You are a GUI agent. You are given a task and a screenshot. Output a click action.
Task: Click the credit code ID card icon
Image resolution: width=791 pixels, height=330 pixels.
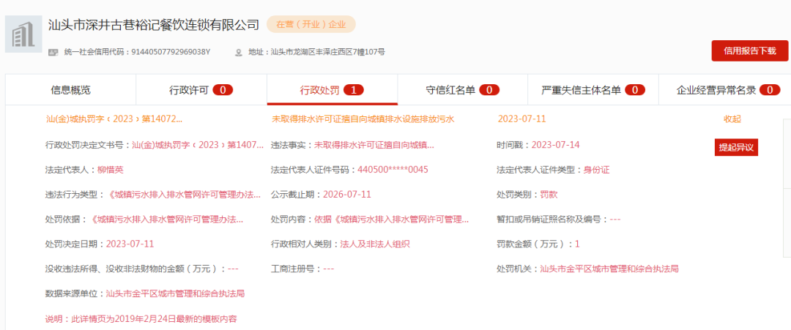[53, 52]
